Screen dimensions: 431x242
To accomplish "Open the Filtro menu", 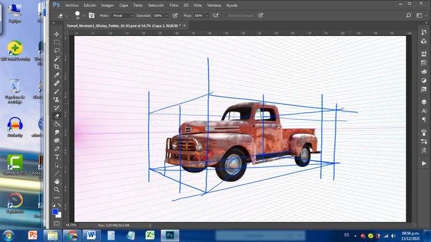I will (173, 5).
